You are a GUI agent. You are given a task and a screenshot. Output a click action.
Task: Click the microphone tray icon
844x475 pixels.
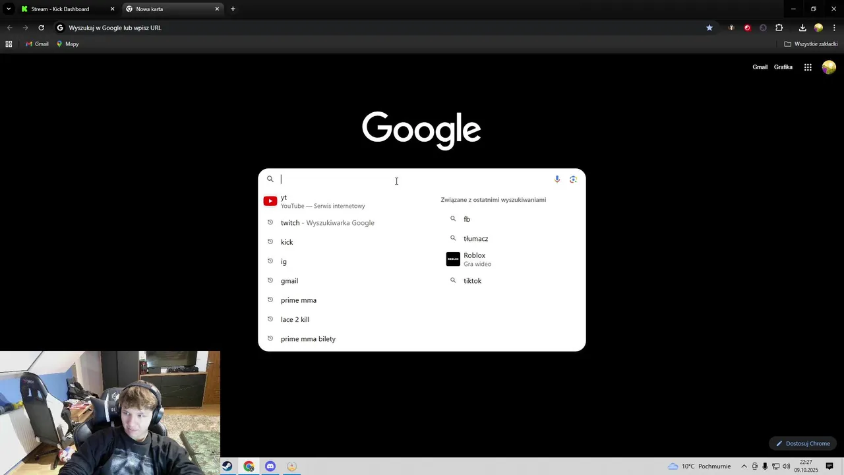pyautogui.click(x=765, y=466)
